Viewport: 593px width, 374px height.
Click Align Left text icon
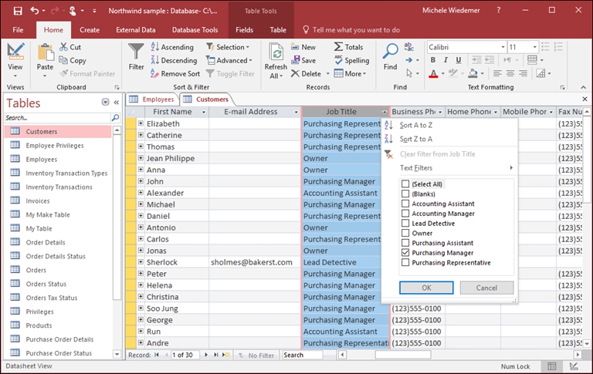497,73
